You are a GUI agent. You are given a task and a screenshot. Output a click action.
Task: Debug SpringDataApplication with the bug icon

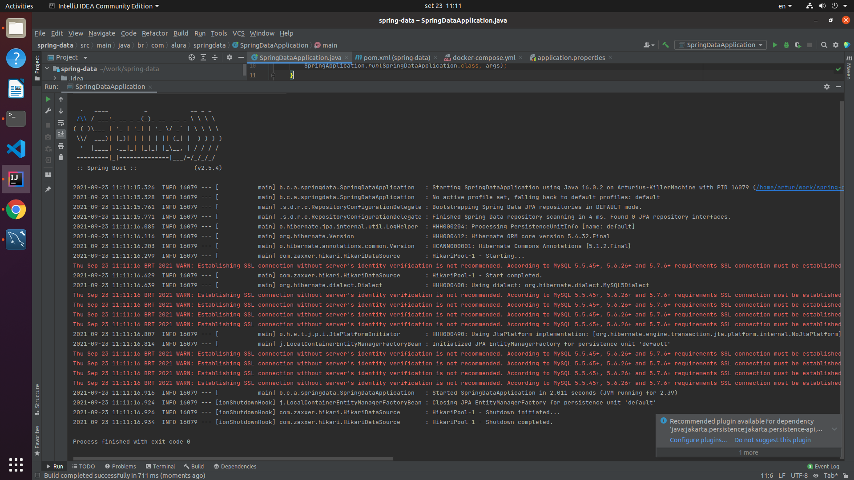click(786, 45)
